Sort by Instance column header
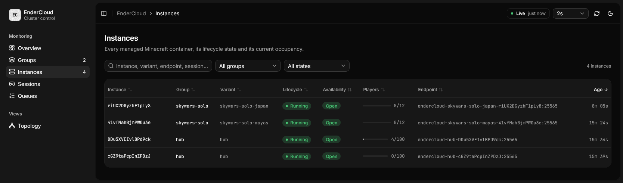This screenshot has height=183, width=623. [120, 90]
